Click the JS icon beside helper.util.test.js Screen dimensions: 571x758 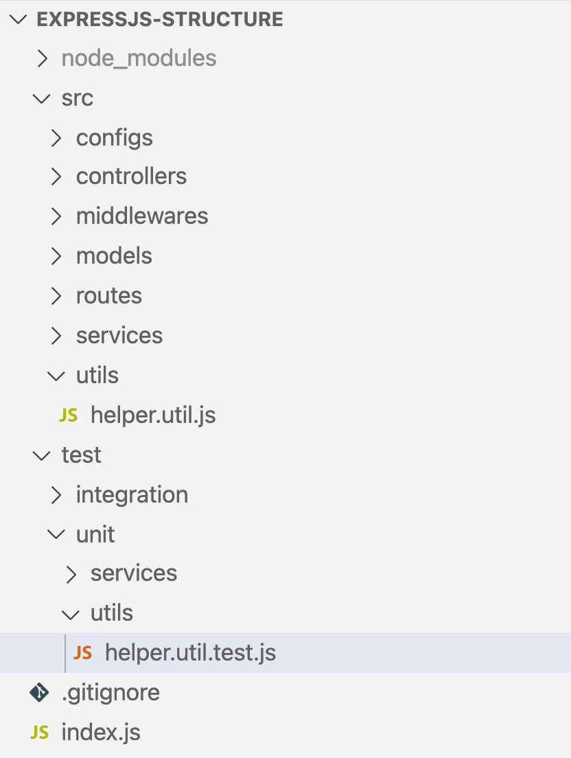(84, 653)
